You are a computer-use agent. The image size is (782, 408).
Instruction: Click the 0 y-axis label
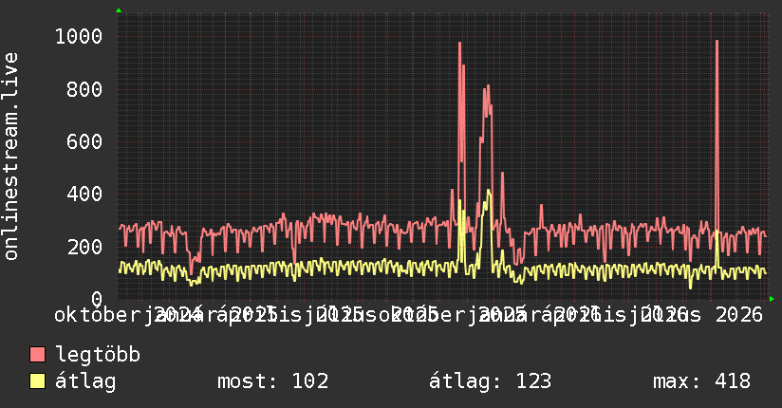pos(97,299)
